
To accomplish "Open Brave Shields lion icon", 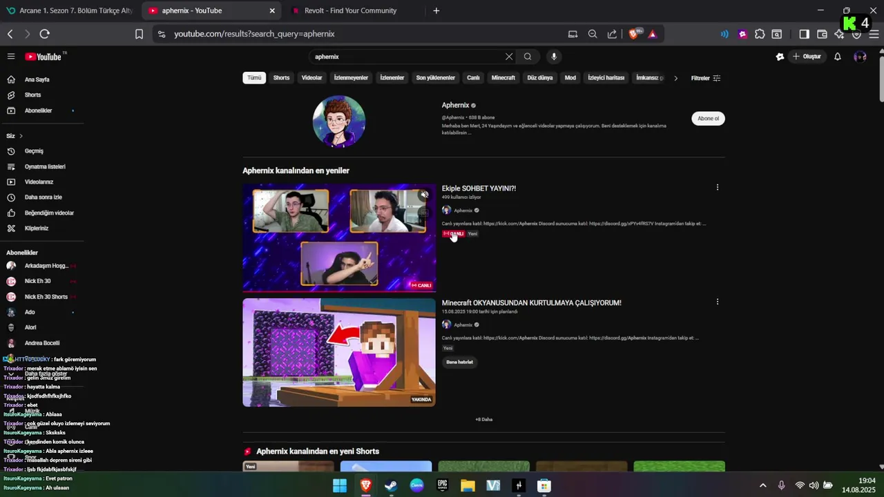I will 634,34.
